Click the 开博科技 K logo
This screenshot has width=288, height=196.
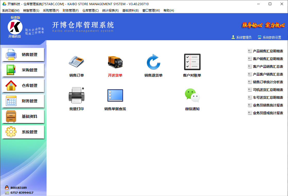[15, 27]
